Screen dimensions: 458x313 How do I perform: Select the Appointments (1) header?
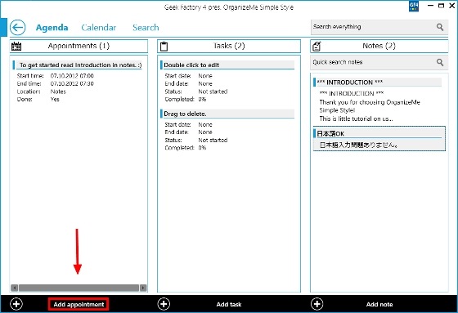coord(79,46)
